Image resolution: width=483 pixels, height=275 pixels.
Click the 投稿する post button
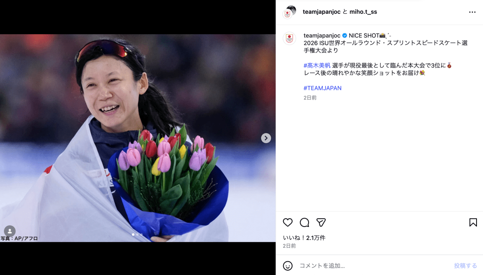point(465,265)
